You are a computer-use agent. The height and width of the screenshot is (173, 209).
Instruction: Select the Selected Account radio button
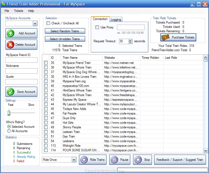click(9, 126)
